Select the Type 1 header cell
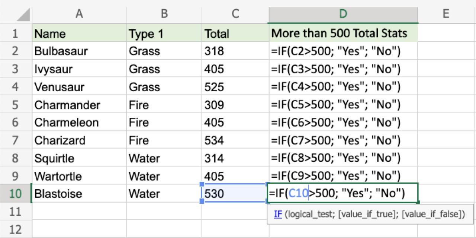Image resolution: width=476 pixels, height=238 pixels. [x=146, y=34]
